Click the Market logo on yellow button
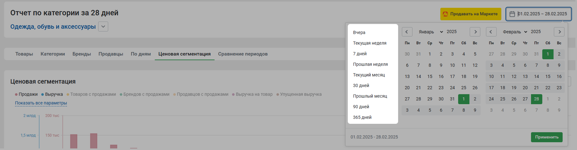Viewport: 577px width, 150px height. point(445,14)
